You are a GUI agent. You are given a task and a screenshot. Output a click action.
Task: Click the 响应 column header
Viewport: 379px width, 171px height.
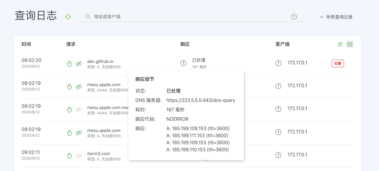[185, 44]
